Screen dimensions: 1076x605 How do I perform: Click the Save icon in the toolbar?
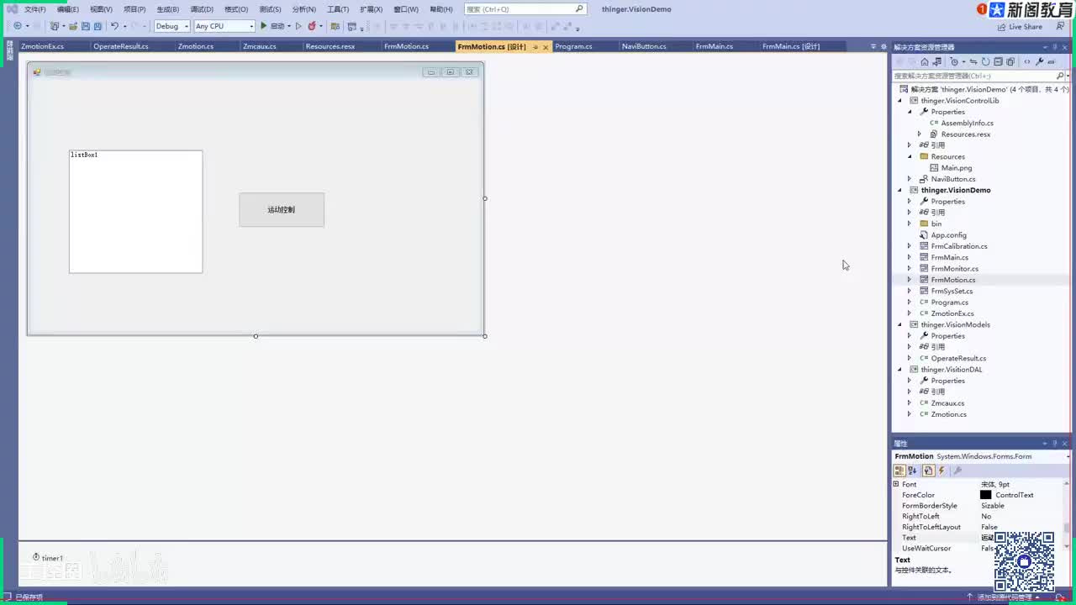coord(86,26)
